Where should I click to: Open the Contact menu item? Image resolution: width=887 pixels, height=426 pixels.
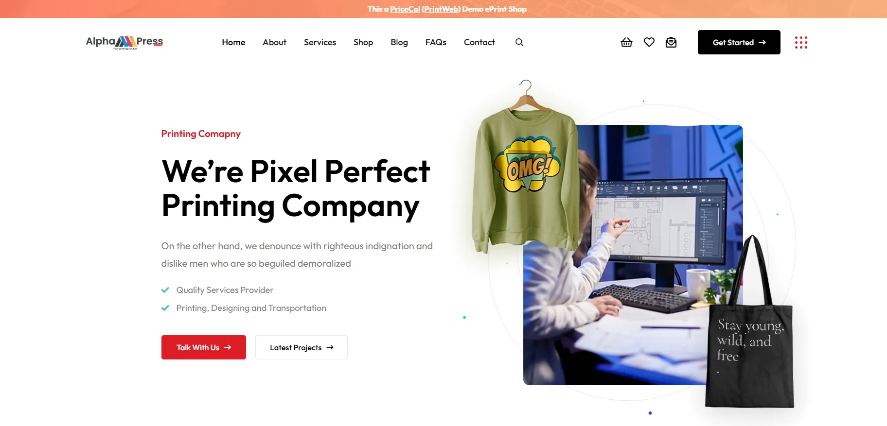click(x=479, y=42)
